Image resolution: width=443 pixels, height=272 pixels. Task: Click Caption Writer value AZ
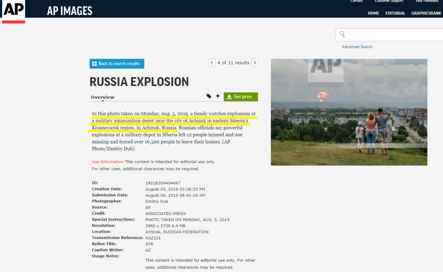[x=148, y=250]
